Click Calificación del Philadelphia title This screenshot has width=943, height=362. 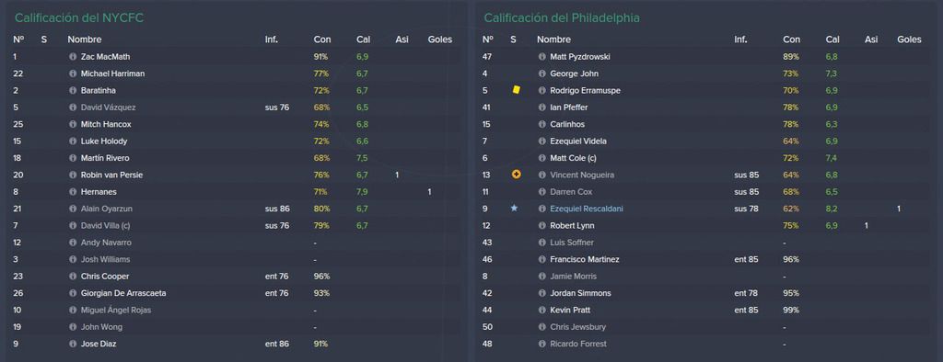(x=562, y=18)
